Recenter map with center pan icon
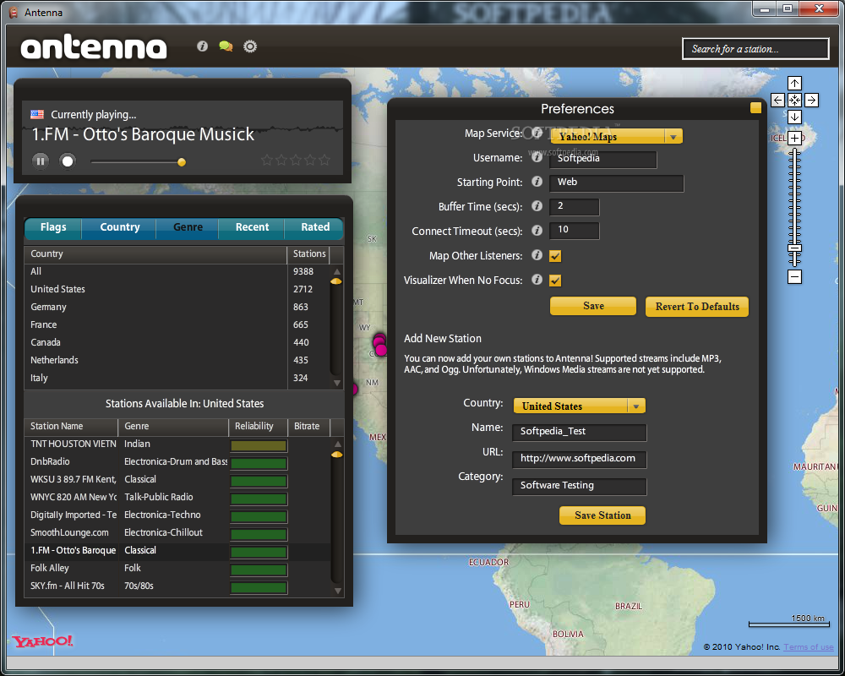Viewport: 845px width, 676px height. point(794,101)
